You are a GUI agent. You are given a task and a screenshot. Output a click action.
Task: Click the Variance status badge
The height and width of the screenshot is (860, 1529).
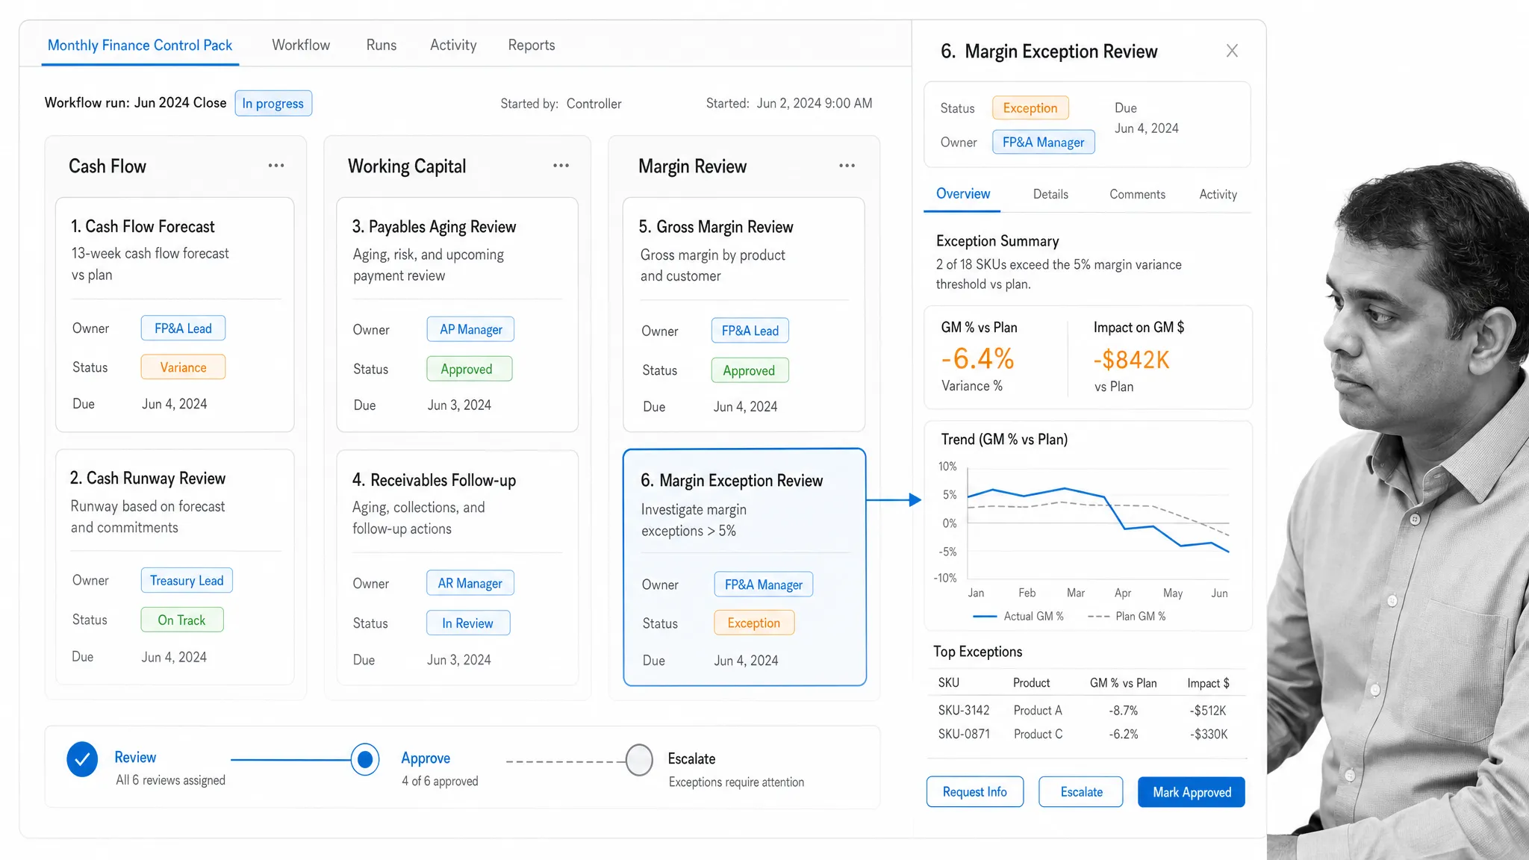[183, 367]
